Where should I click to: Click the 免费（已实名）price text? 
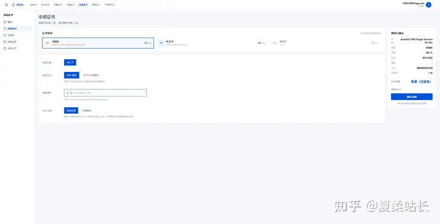point(421,82)
